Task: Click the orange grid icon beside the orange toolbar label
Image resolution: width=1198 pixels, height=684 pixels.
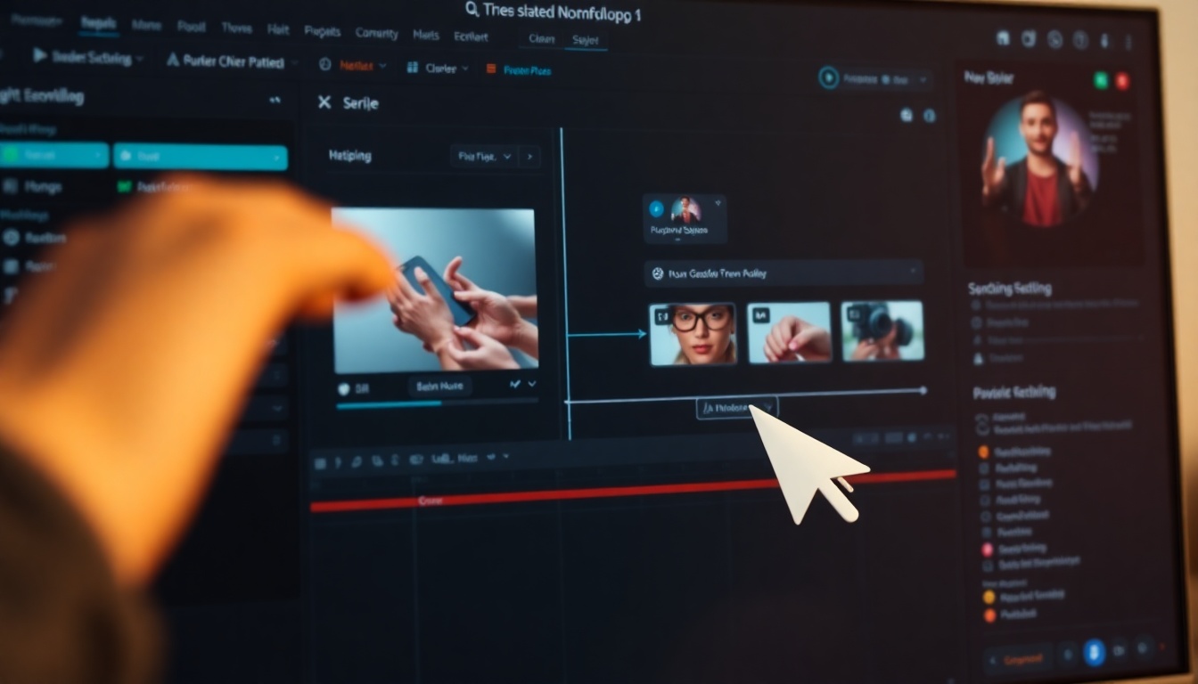Action: coord(490,69)
